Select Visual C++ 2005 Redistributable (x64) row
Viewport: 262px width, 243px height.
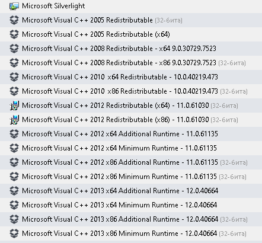(131, 34)
